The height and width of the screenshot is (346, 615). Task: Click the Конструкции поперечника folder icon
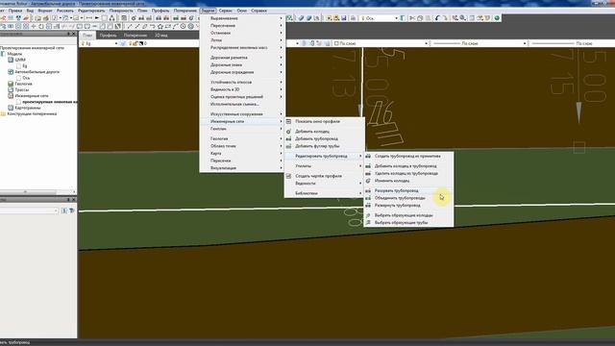(x=3, y=113)
